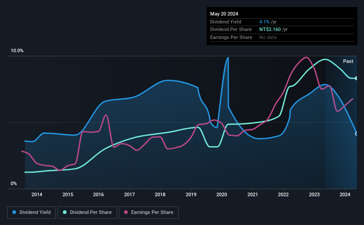Select the Dividend Yield endpoint marker
The width and height of the screenshot is (364, 225).
pos(356,134)
